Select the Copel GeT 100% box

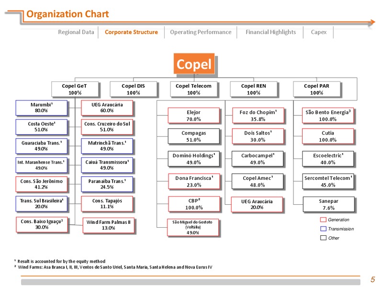75,89
